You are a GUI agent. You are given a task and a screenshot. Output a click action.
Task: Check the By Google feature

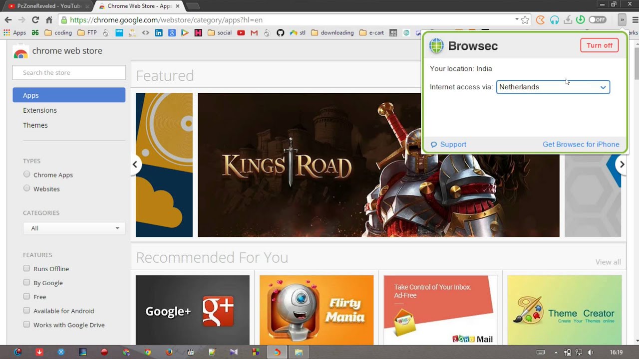(x=27, y=282)
